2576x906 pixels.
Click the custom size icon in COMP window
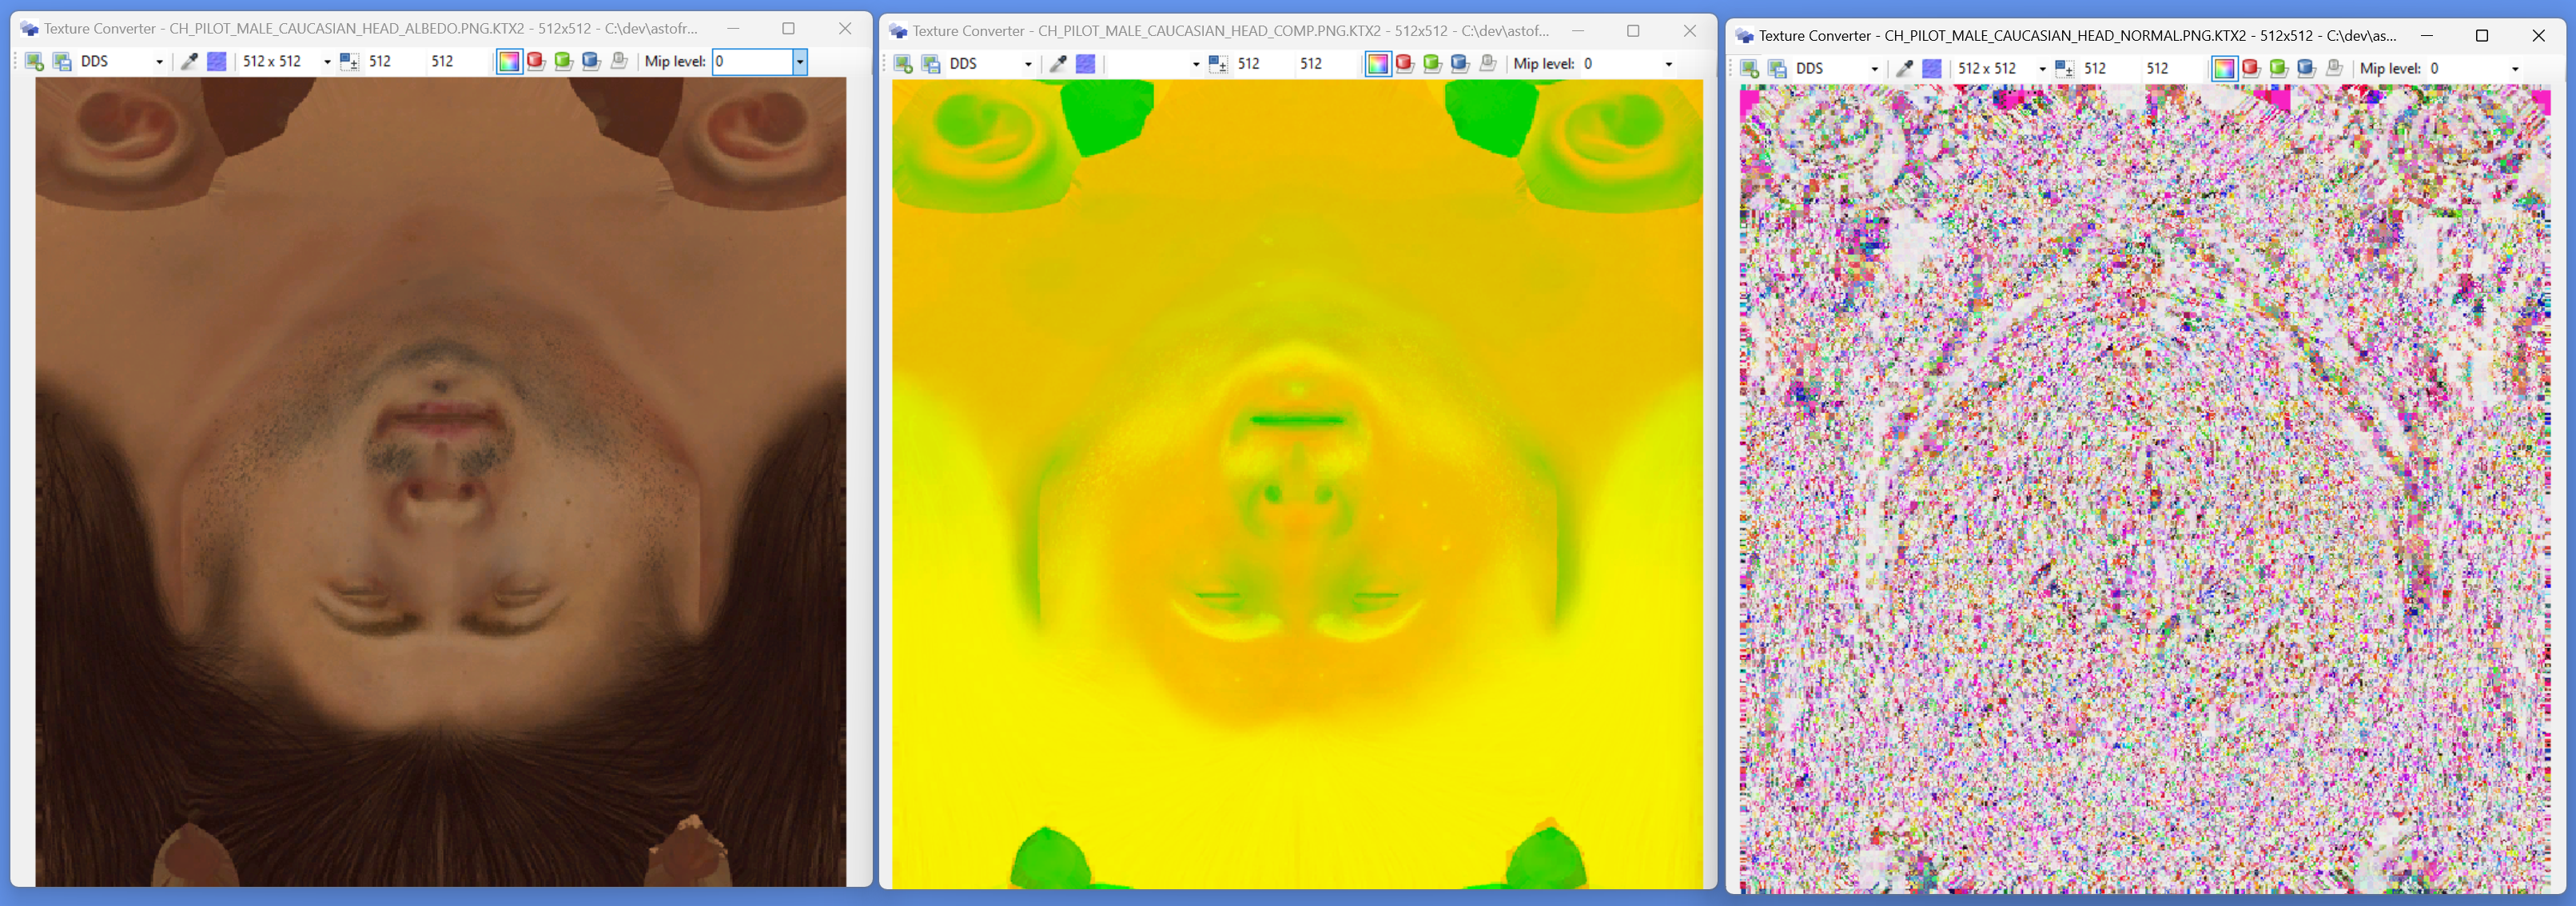pos(1218,64)
